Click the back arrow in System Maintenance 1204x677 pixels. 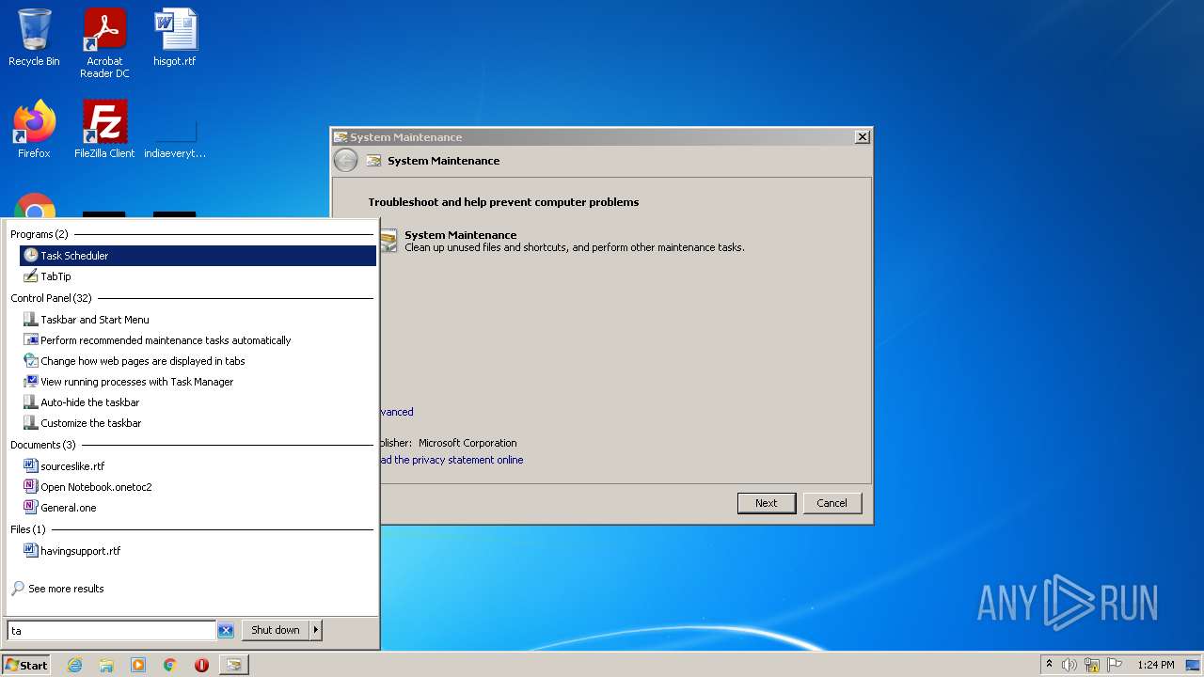pos(346,161)
